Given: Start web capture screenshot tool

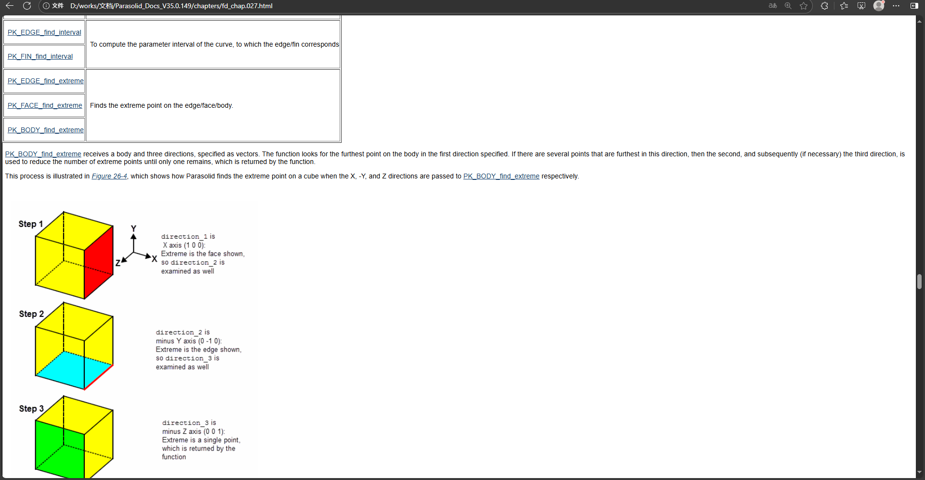Looking at the screenshot, I should (x=861, y=6).
